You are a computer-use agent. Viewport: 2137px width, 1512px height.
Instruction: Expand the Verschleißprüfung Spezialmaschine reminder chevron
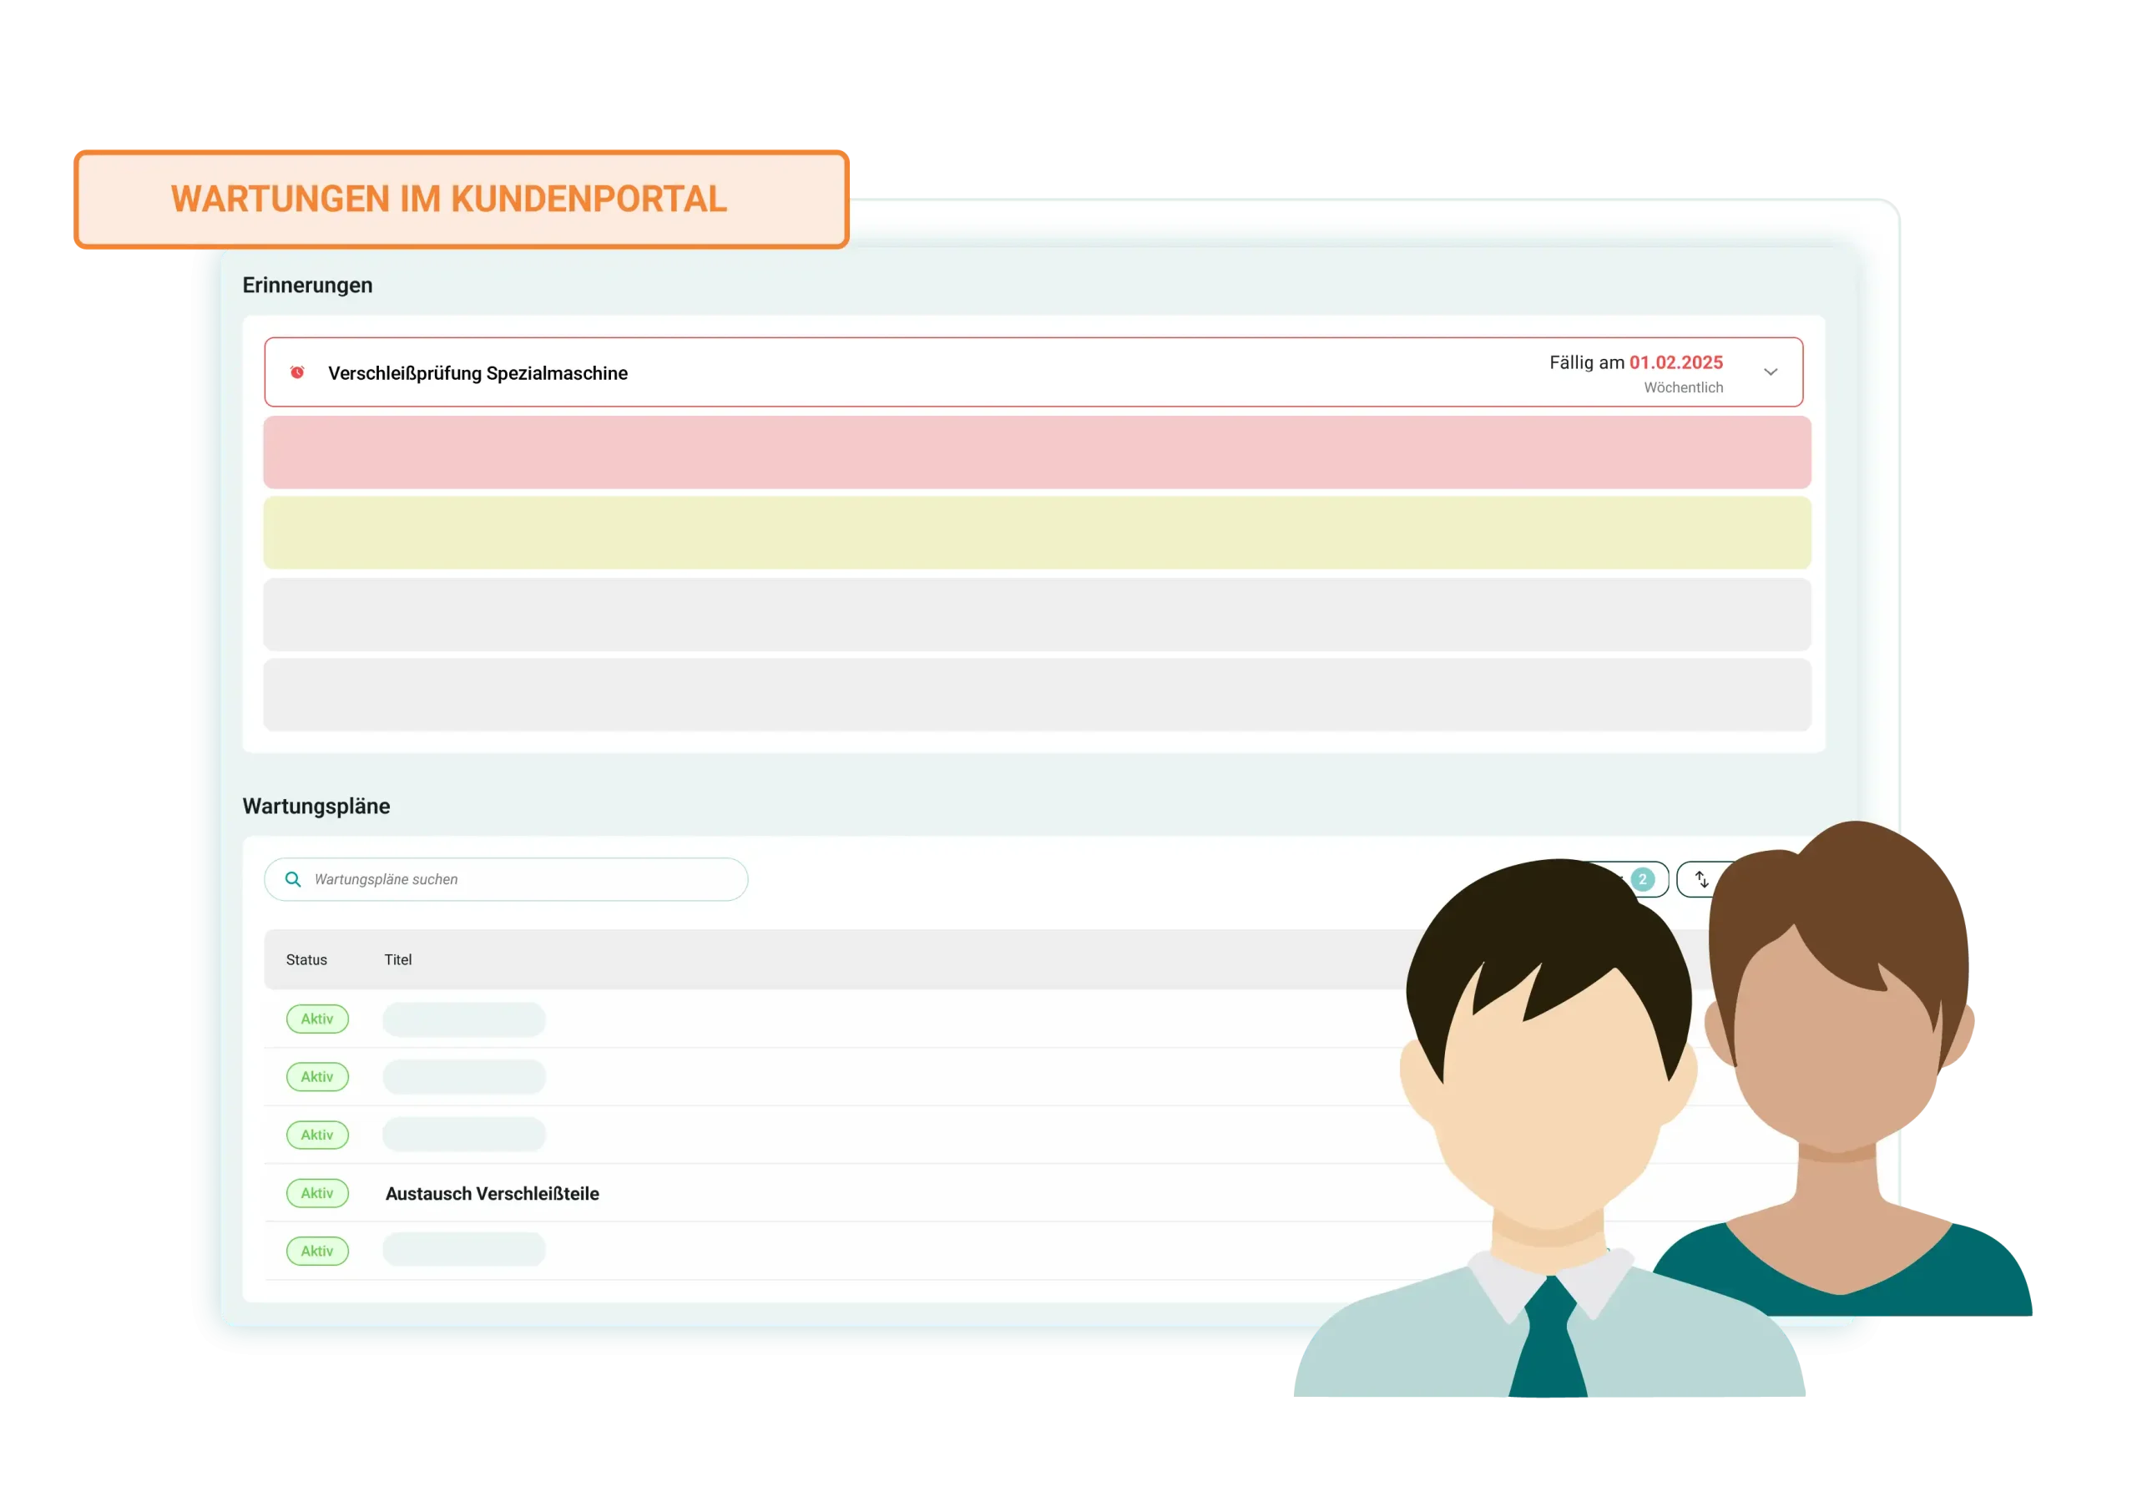(1771, 372)
